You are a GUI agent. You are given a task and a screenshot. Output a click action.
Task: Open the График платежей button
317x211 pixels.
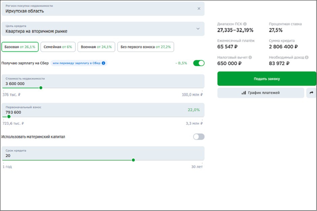pyautogui.click(x=261, y=93)
